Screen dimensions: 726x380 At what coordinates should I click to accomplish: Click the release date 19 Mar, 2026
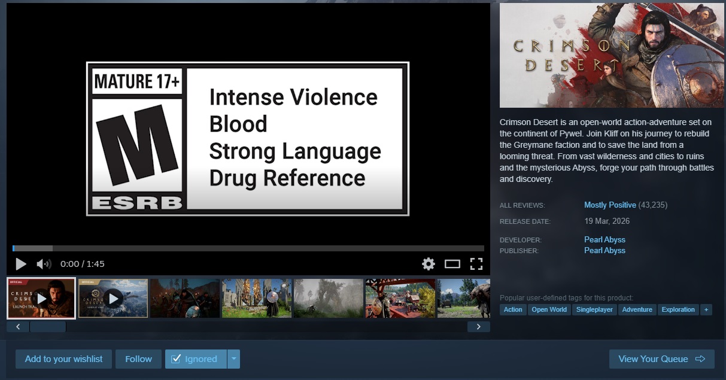[x=607, y=221]
